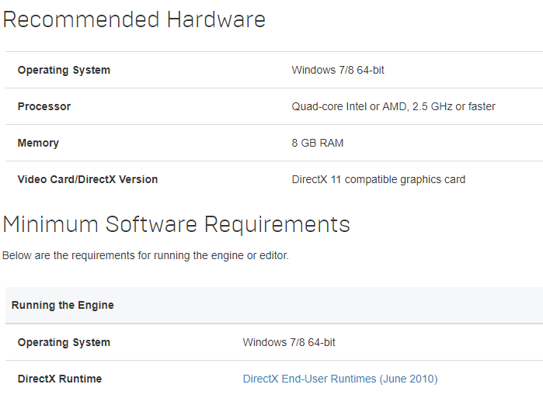Click Windows 7/8 64-bit under Running the Engine
543x412 pixels.
289,342
